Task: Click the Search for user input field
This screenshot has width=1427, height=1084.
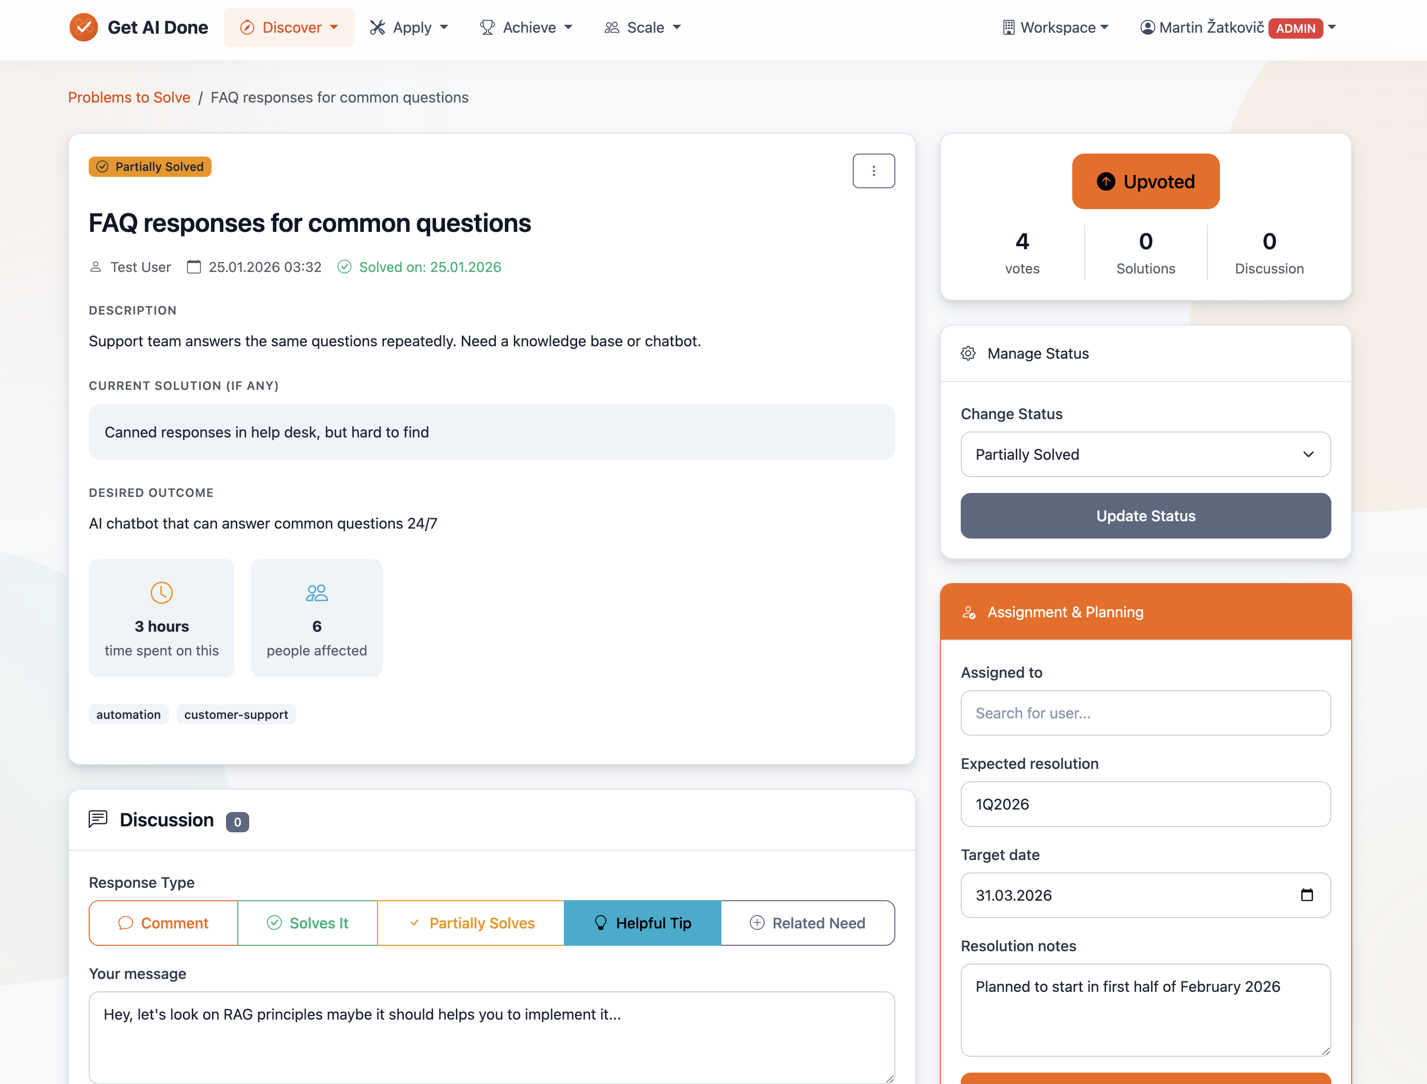Action: (x=1145, y=713)
